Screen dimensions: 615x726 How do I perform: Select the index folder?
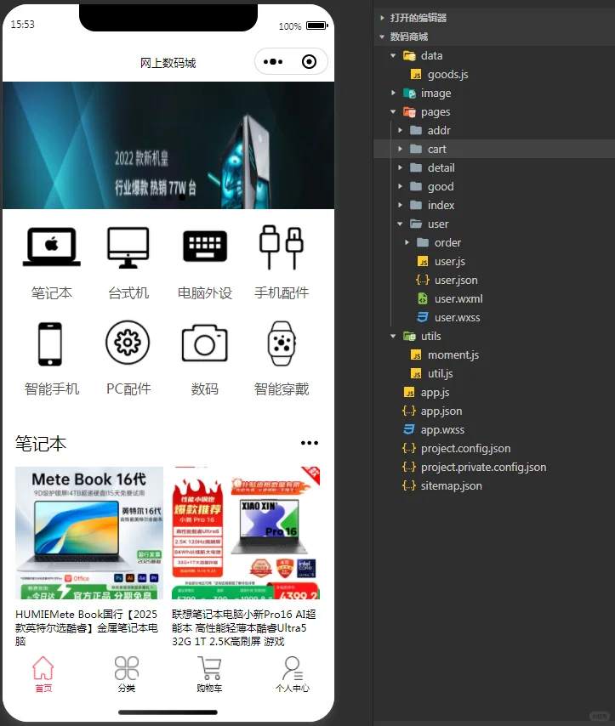coord(441,205)
